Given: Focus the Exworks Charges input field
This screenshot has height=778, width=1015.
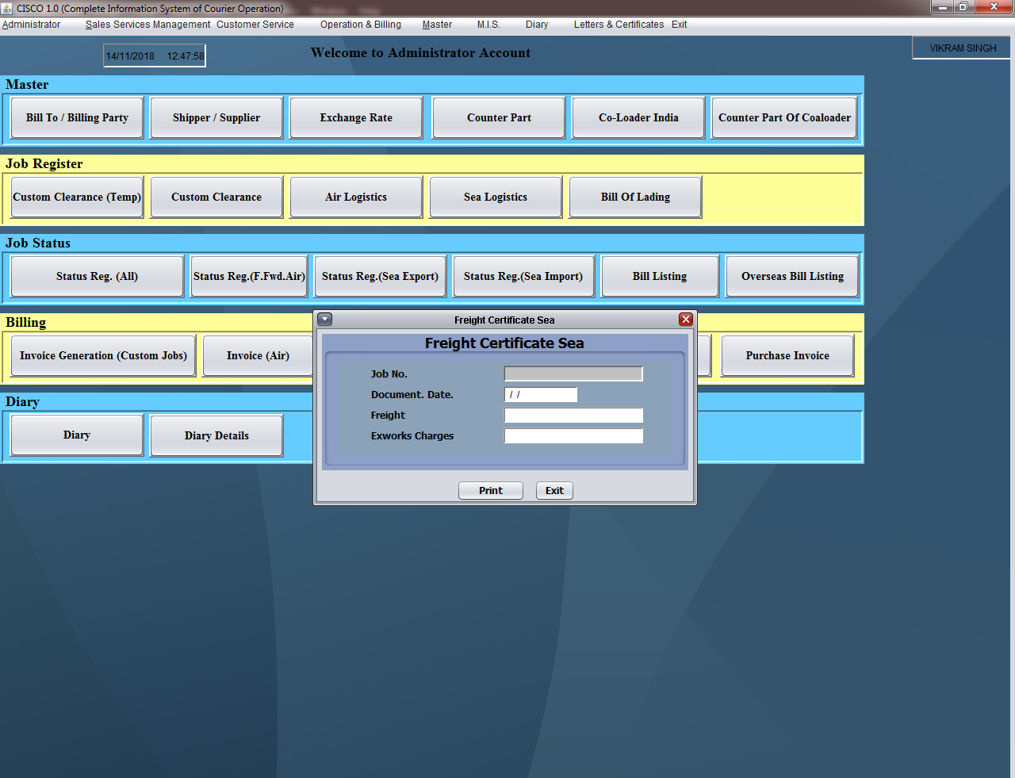Looking at the screenshot, I should coord(573,435).
